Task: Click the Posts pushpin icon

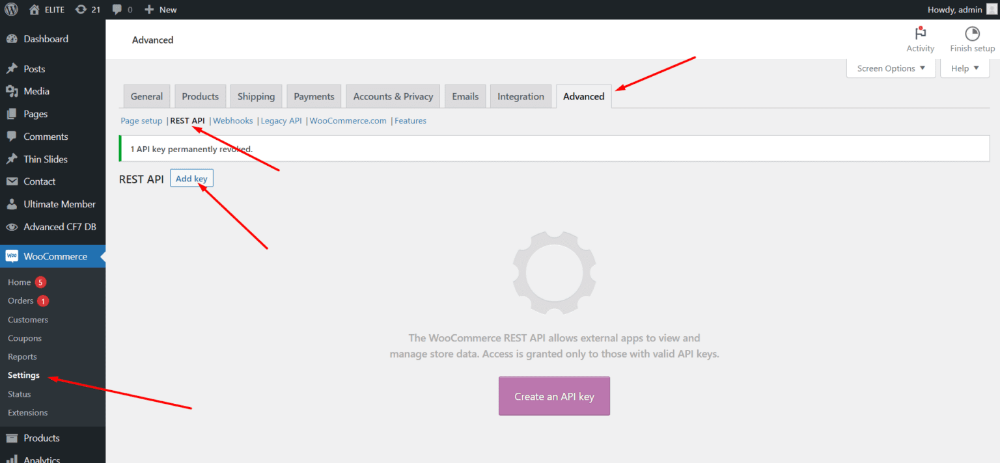Action: point(12,69)
